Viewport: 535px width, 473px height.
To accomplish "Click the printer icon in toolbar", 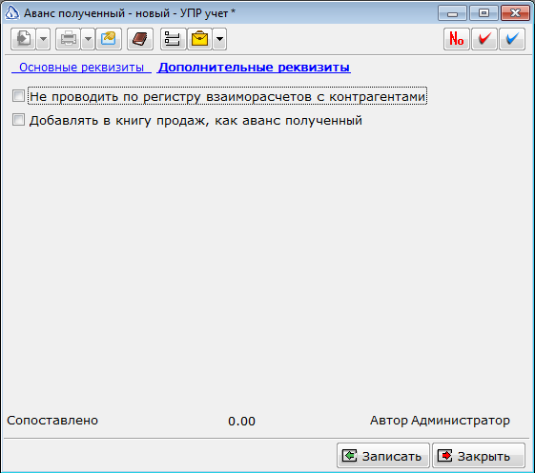I will (x=68, y=39).
